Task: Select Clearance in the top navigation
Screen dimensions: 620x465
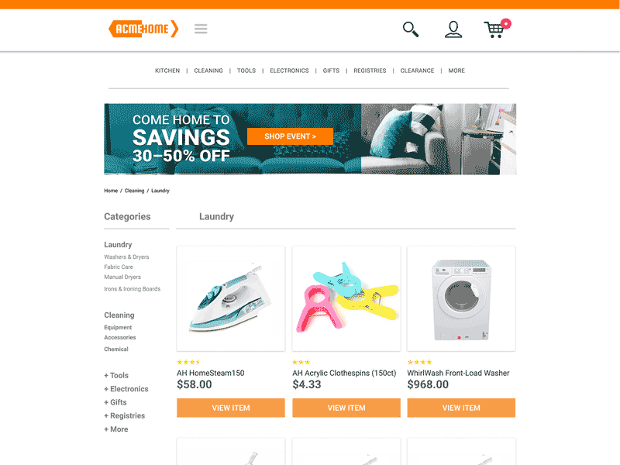Action: pyautogui.click(x=417, y=71)
